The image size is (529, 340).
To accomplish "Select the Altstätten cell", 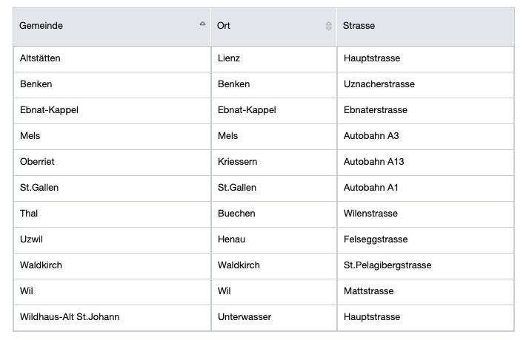I will 41,58.
